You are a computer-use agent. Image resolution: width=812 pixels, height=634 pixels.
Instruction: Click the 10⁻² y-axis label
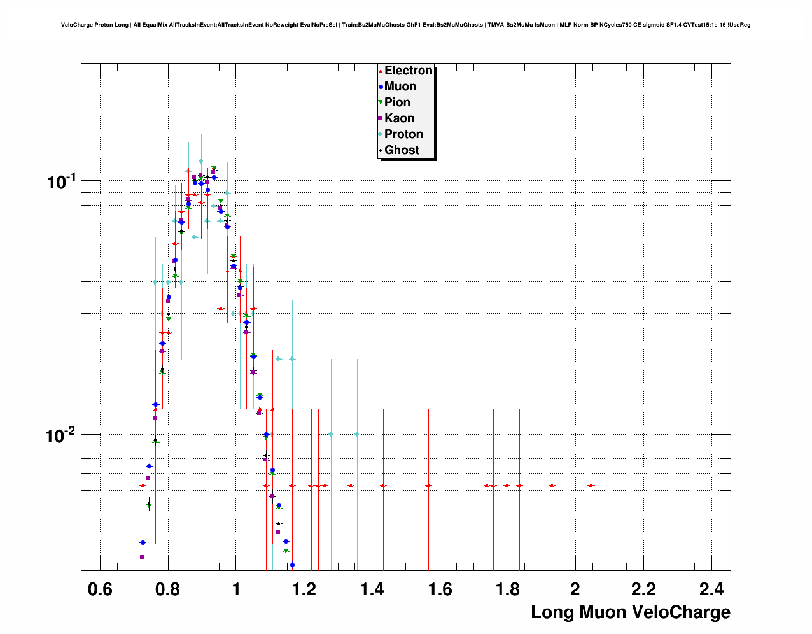coord(61,435)
